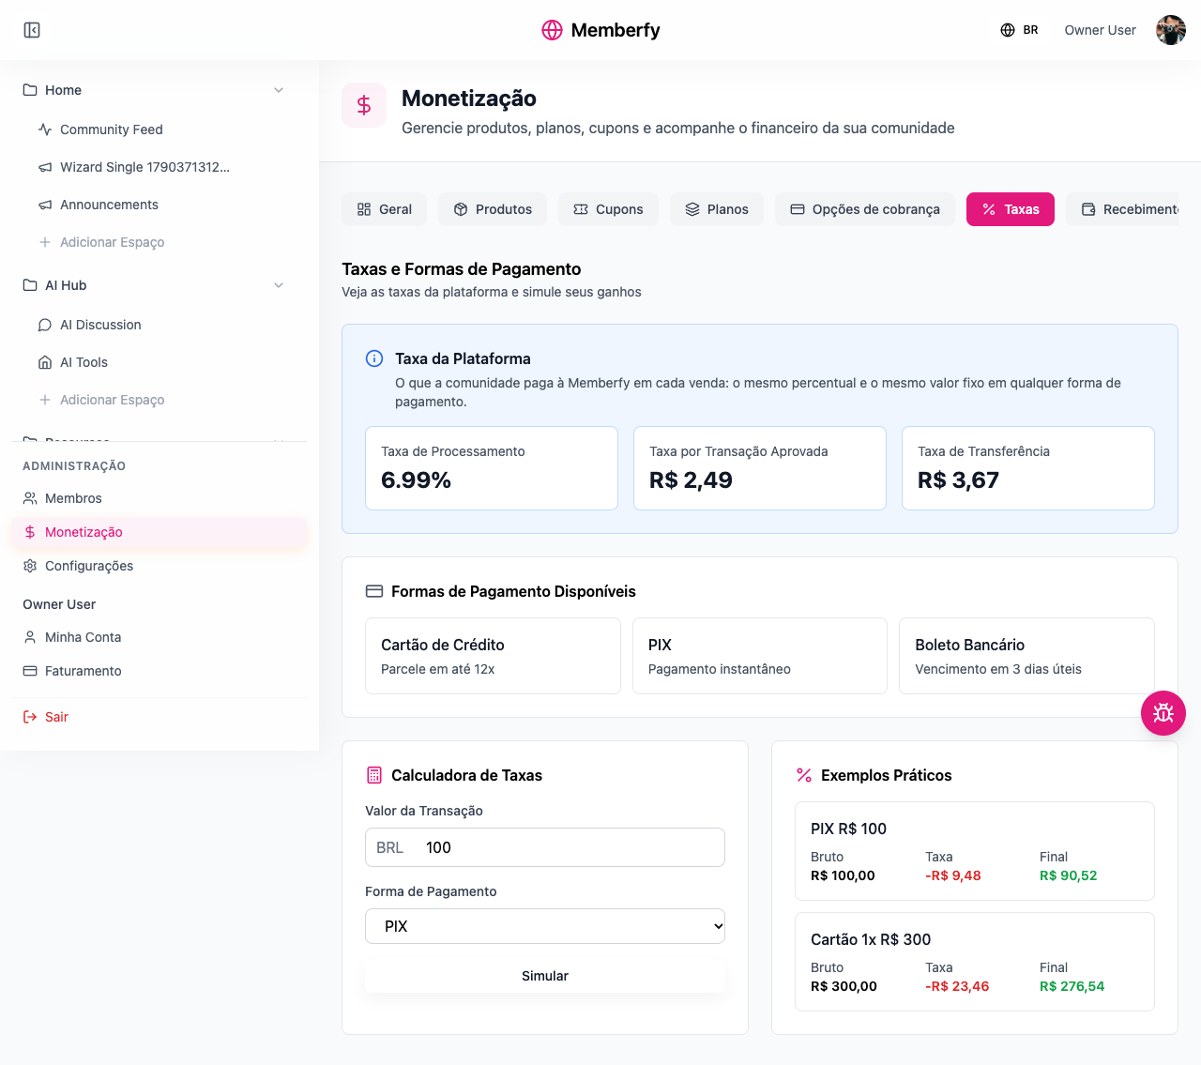Select the Cartão de Crédito payment card
Image resolution: width=1201 pixels, height=1065 pixels.
(x=493, y=656)
